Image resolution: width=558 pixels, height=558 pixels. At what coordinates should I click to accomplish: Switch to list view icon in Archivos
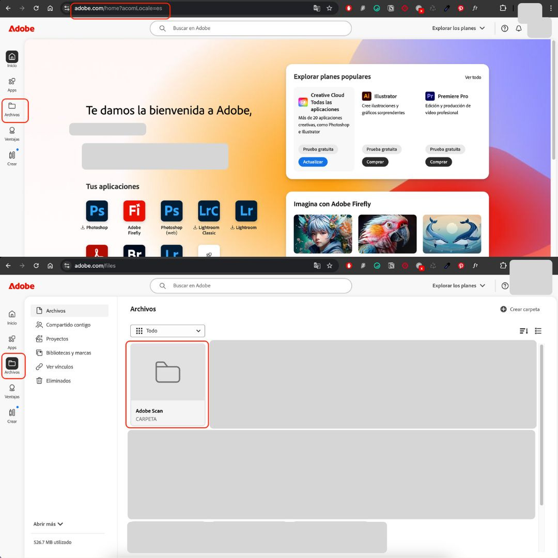click(x=538, y=331)
